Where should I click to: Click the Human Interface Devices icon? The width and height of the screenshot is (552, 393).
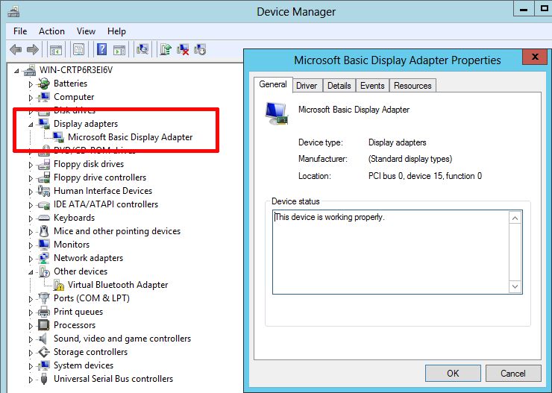click(x=44, y=191)
